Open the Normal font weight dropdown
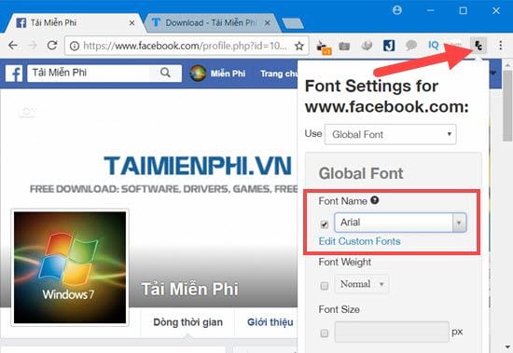This screenshot has width=513, height=353. coord(362,284)
